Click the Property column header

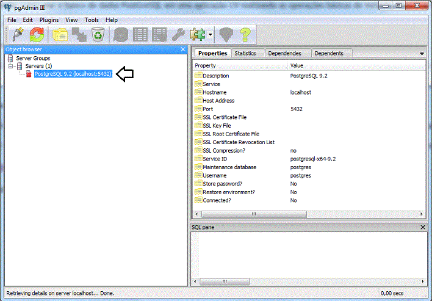pos(240,65)
